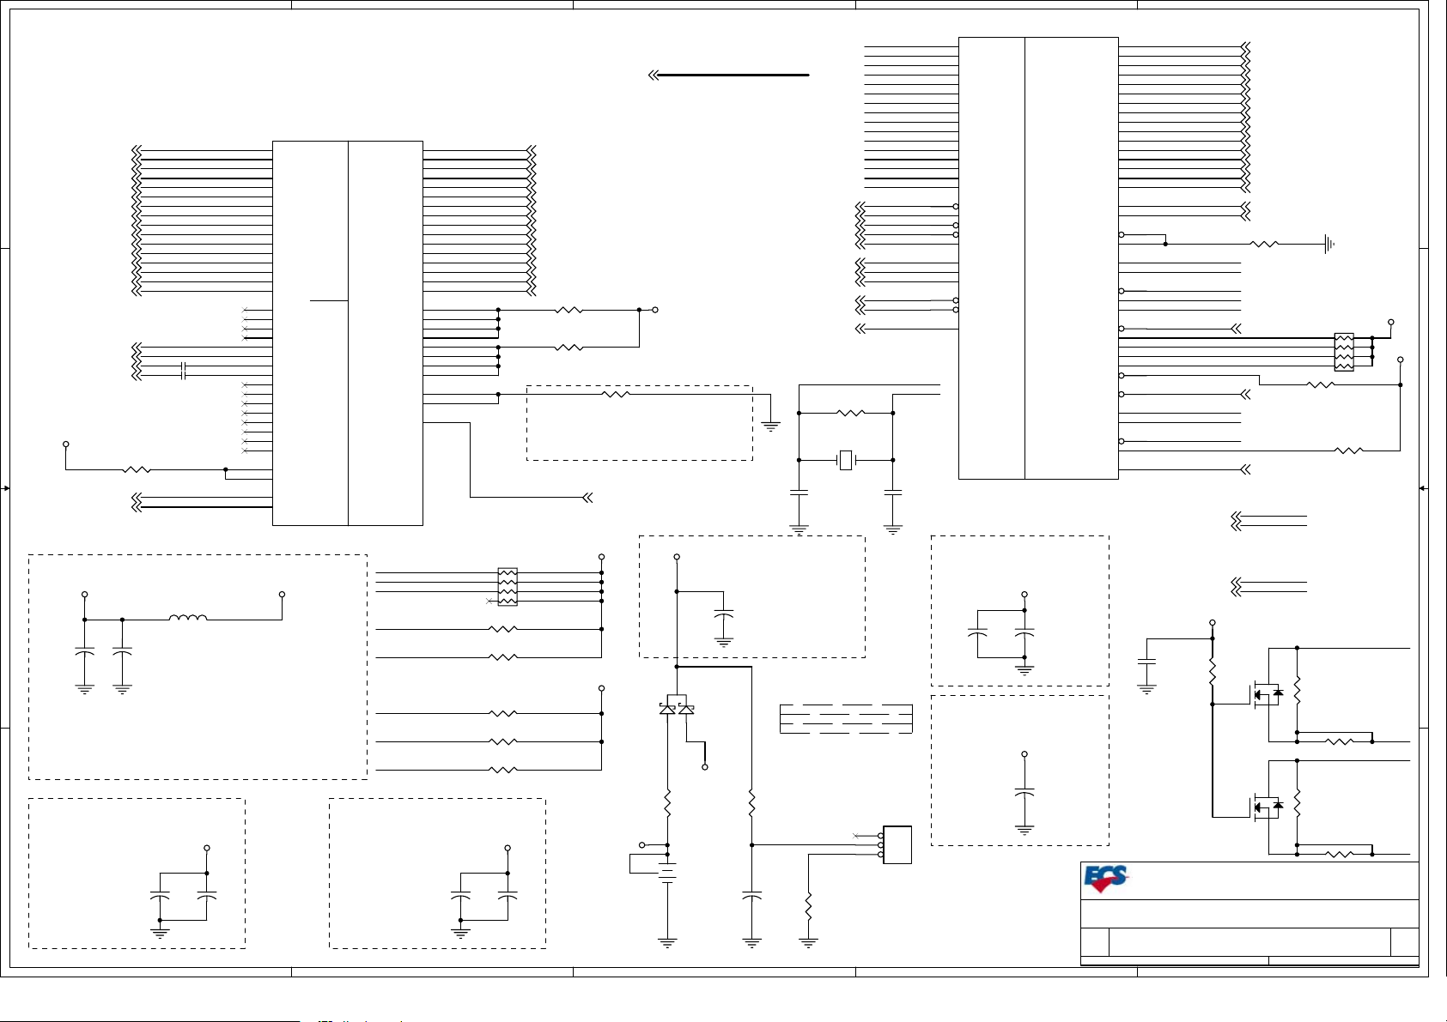Select the dual diode symbol

(677, 709)
